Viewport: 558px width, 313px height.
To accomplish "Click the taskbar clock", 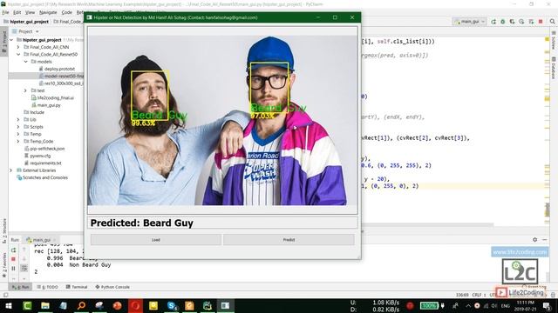I will point(525,305).
